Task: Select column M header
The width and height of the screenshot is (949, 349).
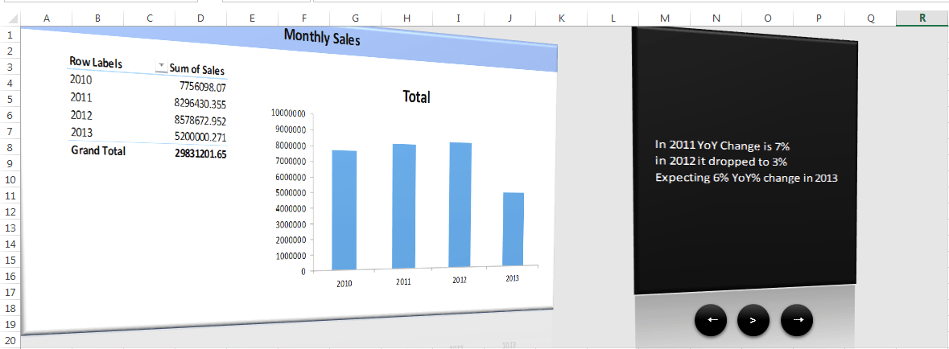Action: point(665,18)
